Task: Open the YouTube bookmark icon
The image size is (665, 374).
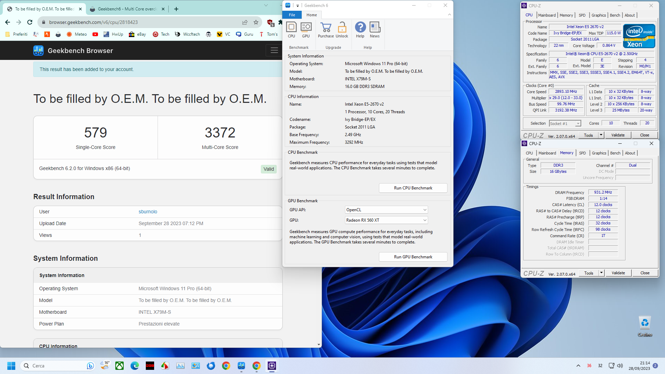Action: (x=95, y=34)
